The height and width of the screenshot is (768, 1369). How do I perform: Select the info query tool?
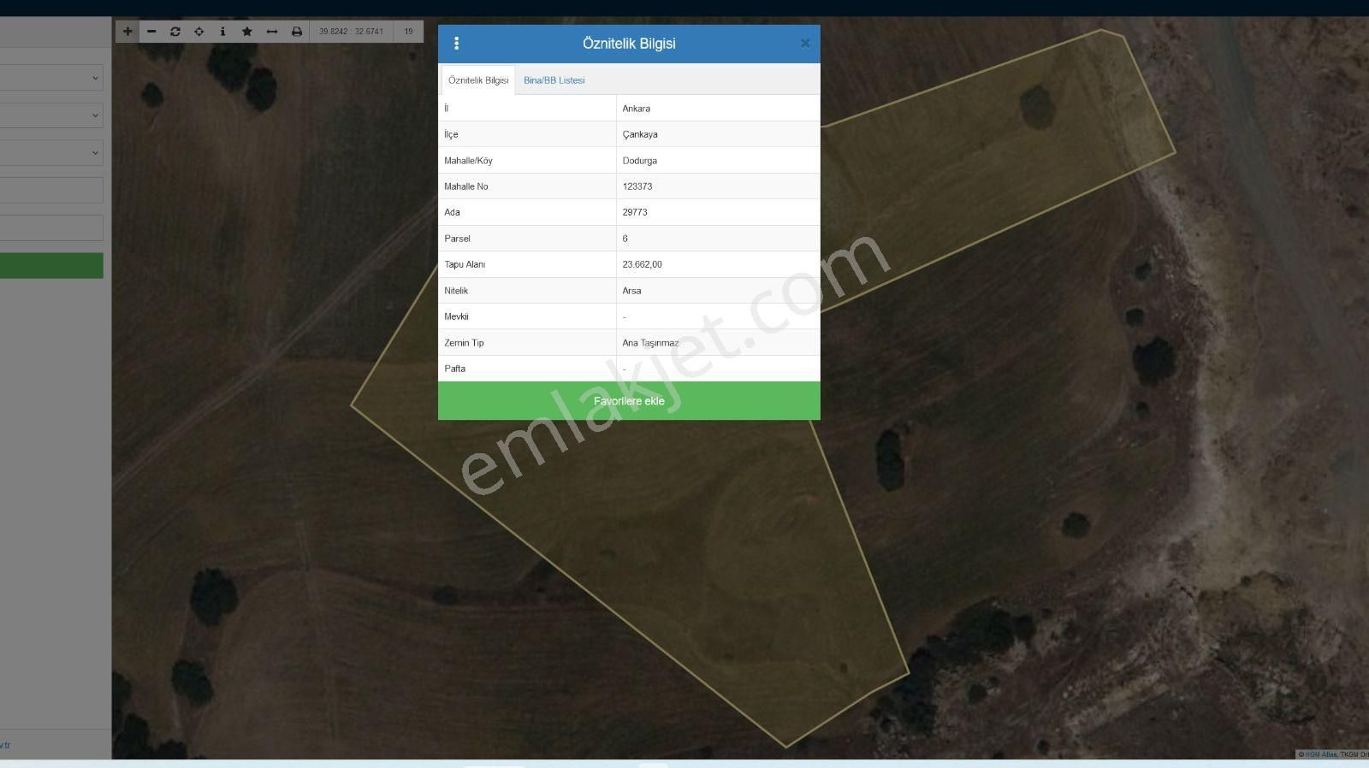(222, 32)
